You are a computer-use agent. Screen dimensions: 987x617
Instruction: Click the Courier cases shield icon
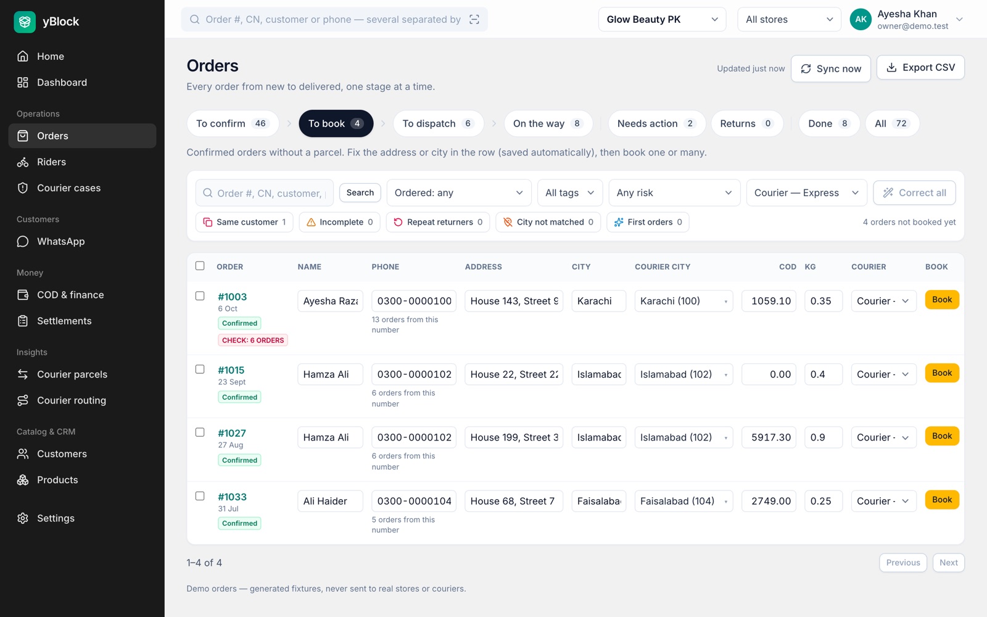[23, 188]
